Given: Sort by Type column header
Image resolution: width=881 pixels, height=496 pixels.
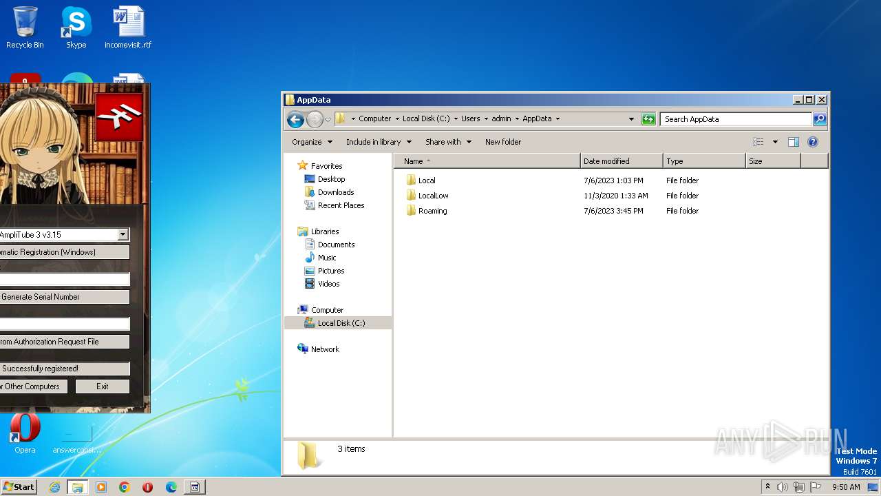Looking at the screenshot, I should (704, 161).
